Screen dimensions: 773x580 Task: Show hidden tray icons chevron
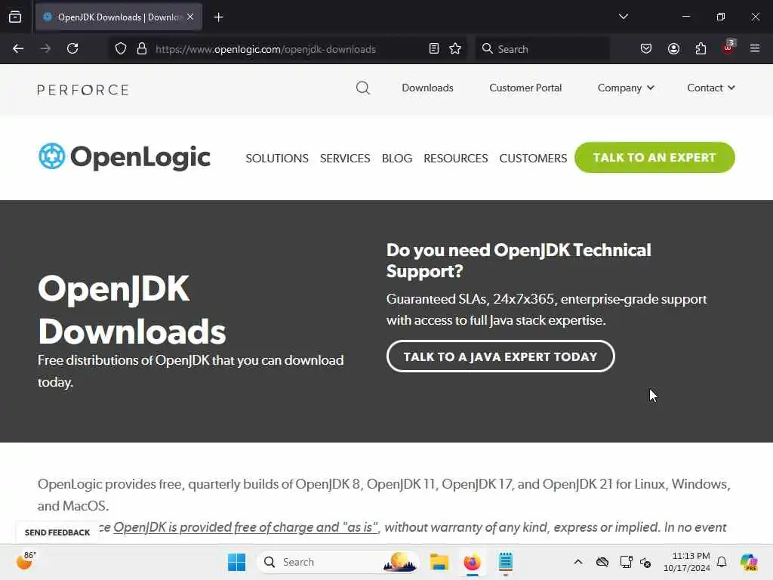(x=578, y=562)
